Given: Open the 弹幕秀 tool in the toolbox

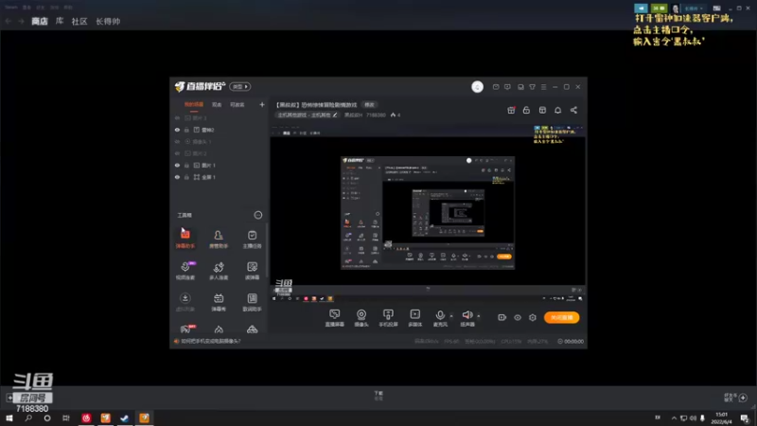Looking at the screenshot, I should pyautogui.click(x=219, y=302).
